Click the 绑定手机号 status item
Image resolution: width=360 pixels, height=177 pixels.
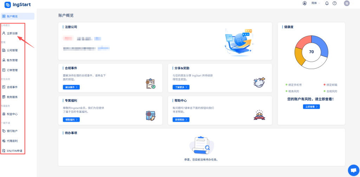(294, 85)
